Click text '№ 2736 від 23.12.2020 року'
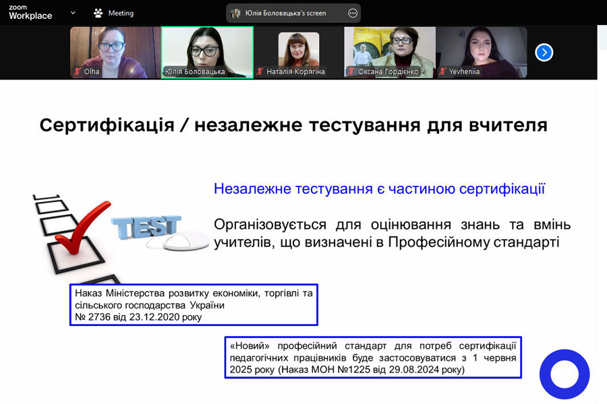 (138, 317)
